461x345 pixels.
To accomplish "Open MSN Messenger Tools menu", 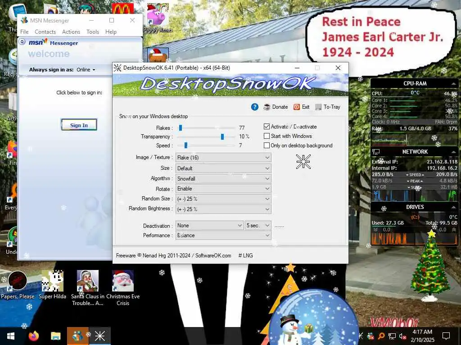I will [x=93, y=32].
